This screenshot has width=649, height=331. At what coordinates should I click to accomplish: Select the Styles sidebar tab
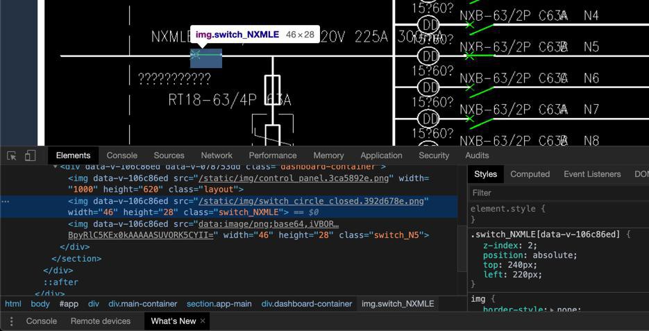coord(485,174)
